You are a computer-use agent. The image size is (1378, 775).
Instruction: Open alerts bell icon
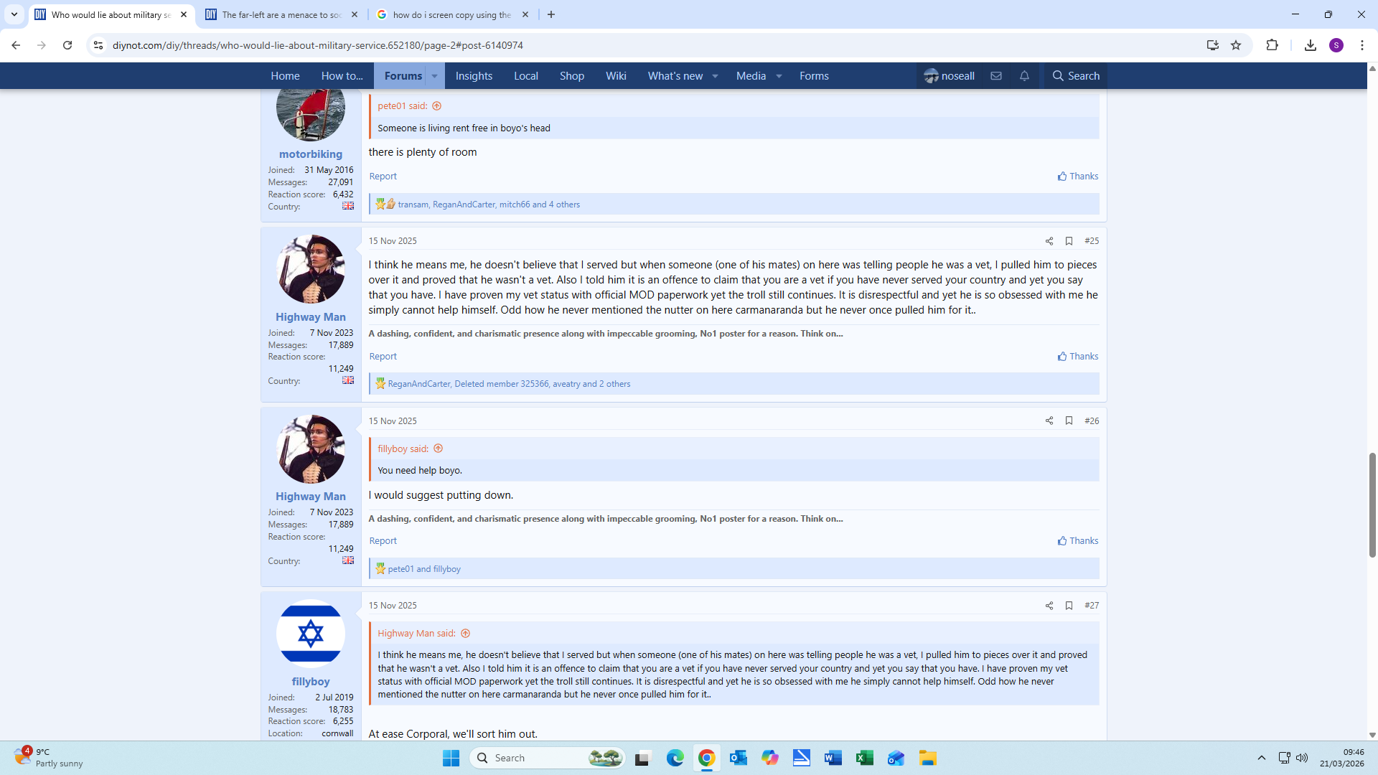pyautogui.click(x=1024, y=76)
